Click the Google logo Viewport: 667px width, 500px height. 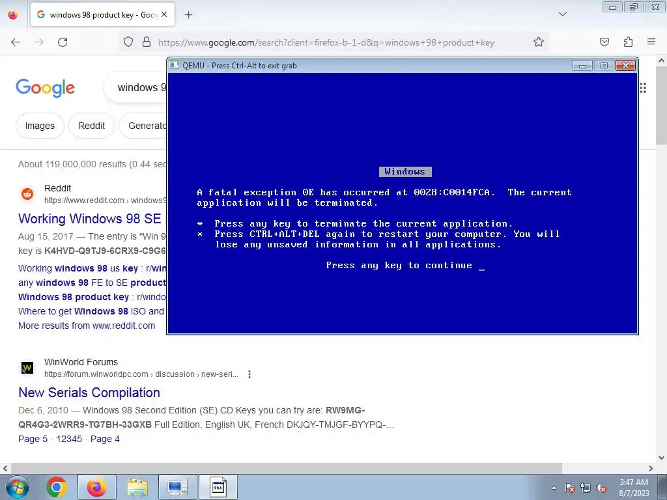pos(45,88)
